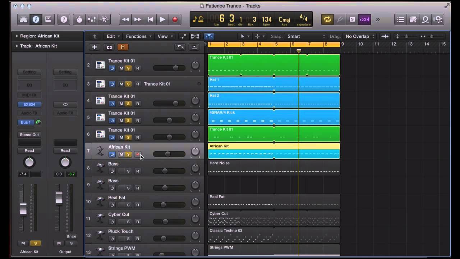Click the Bus 1 send slot
Image resolution: width=460 pixels, height=259 pixels.
click(x=26, y=122)
